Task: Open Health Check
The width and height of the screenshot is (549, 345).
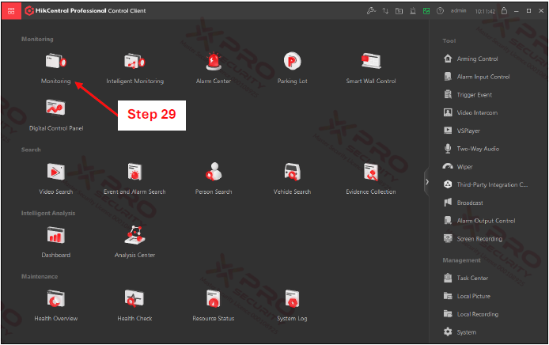Action: click(134, 305)
